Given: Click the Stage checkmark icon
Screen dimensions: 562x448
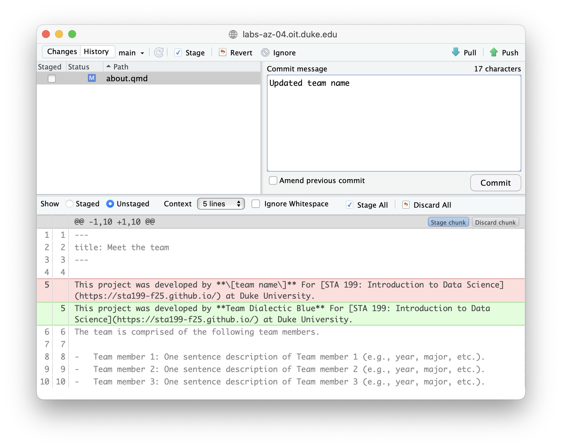Looking at the screenshot, I should coord(178,52).
